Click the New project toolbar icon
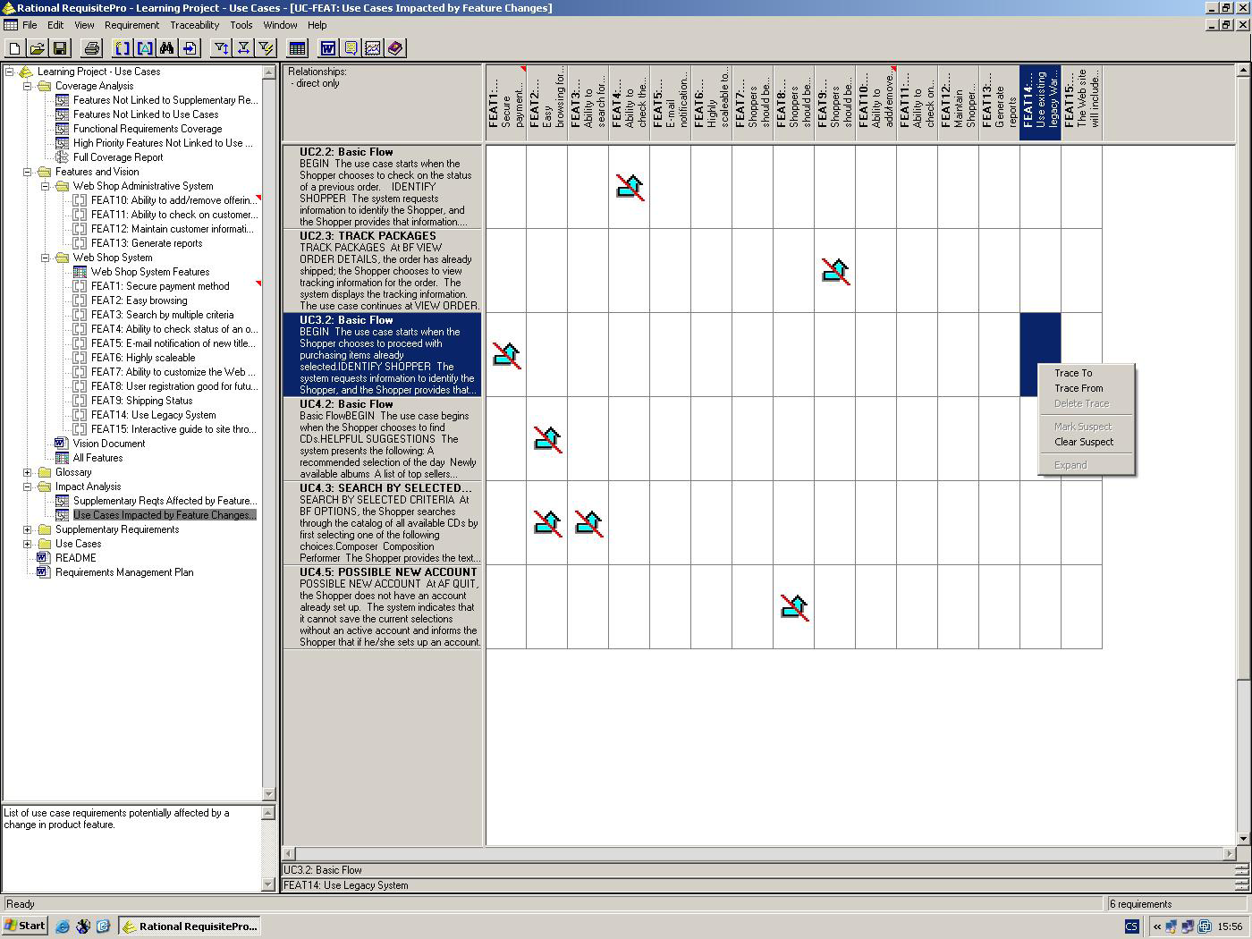This screenshot has height=939, width=1252. (x=14, y=48)
